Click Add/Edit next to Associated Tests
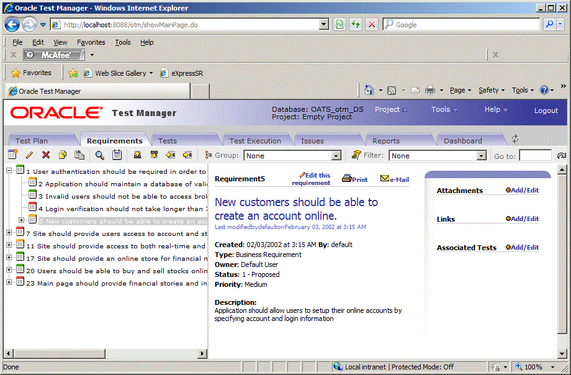This screenshot has width=571, height=375. 522,248
